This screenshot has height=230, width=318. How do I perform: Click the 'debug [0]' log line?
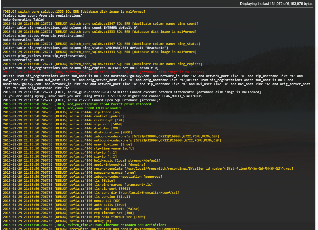[x=57, y=221]
